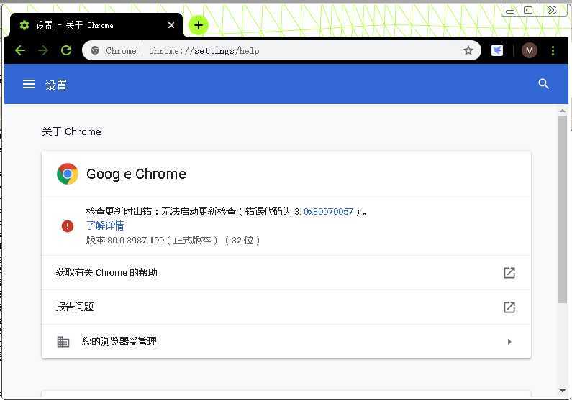Search settings with the magnifier icon

coord(543,84)
